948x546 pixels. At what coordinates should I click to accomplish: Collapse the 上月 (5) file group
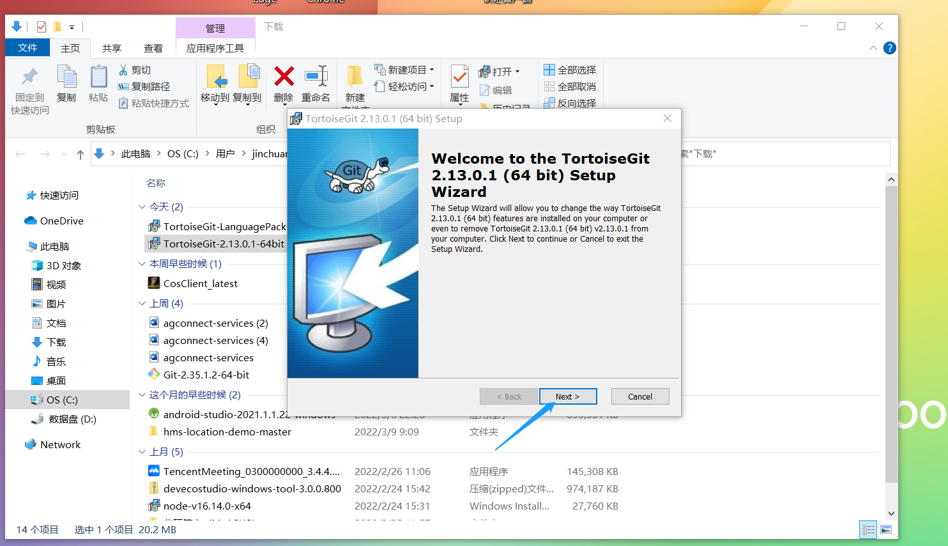pos(142,452)
